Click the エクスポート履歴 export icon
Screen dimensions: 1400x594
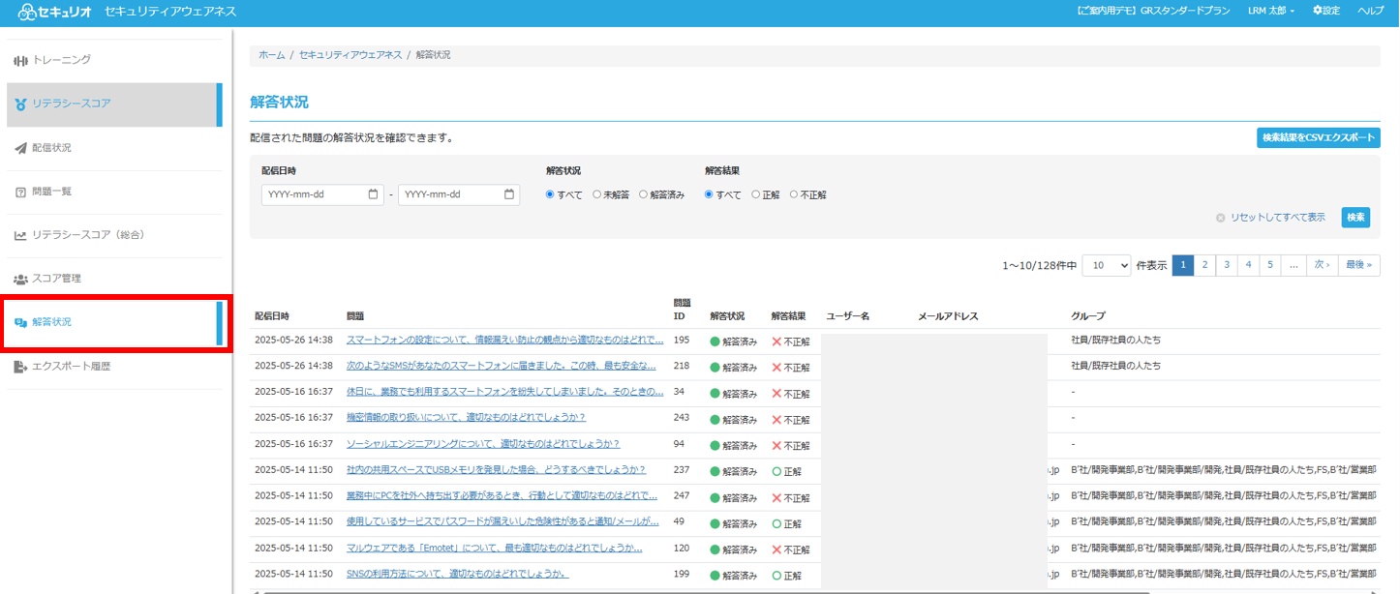click(x=20, y=367)
